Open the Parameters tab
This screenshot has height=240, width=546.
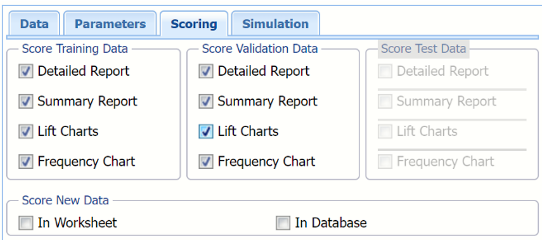[110, 24]
